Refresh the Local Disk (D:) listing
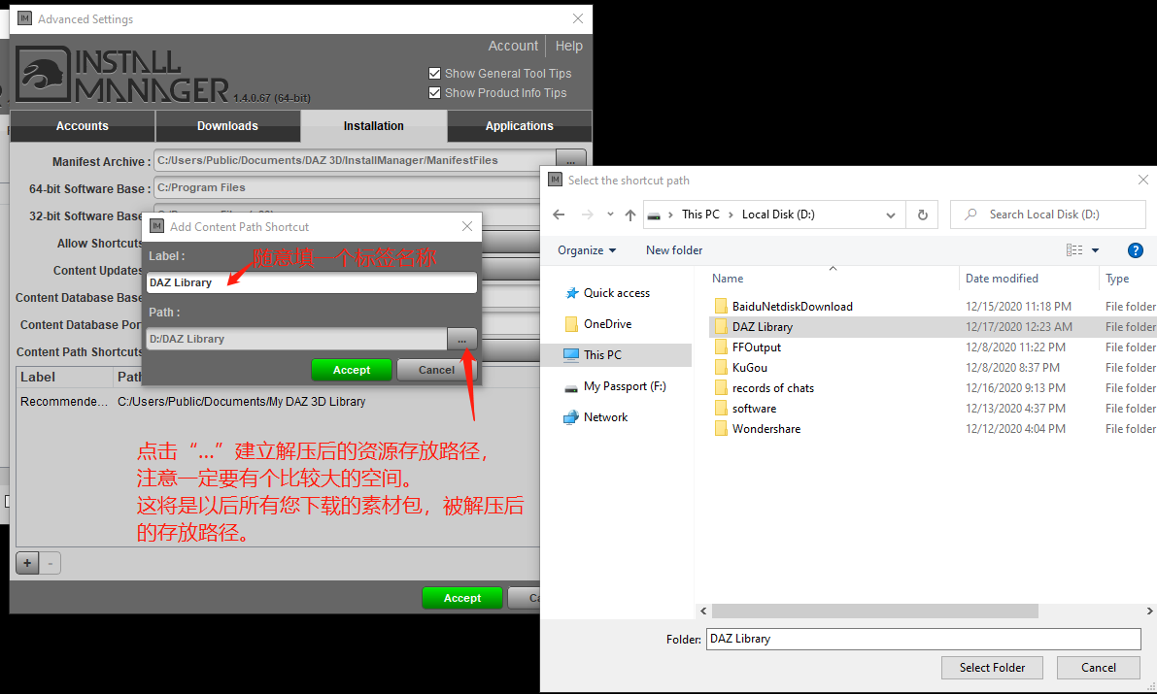The image size is (1157, 694). point(922,215)
